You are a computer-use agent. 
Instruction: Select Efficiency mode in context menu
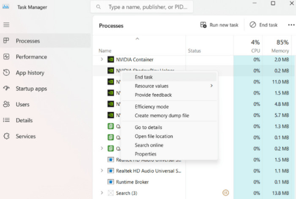pos(151,107)
